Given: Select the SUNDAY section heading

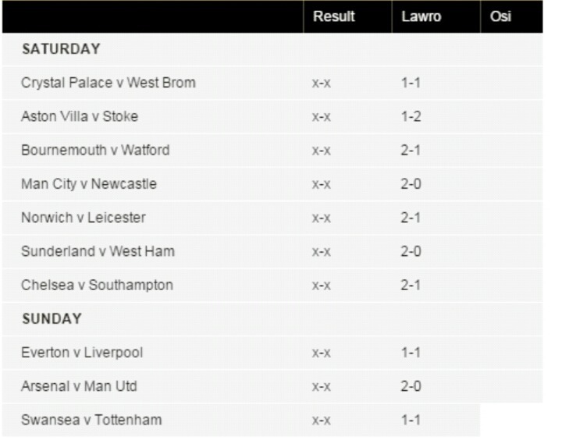Looking at the screenshot, I should pyautogui.click(x=52, y=319).
